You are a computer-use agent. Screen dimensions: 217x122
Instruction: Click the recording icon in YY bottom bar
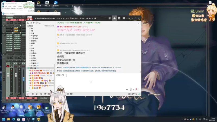point(68,94)
